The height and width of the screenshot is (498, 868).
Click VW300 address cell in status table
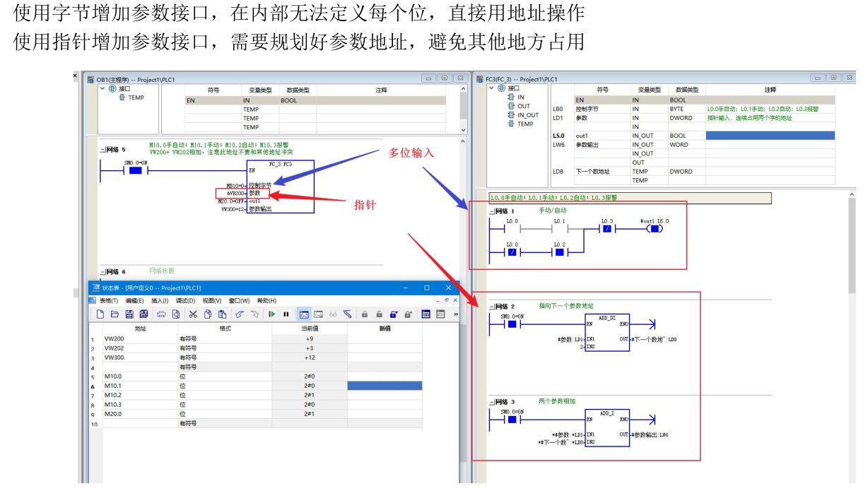point(140,358)
